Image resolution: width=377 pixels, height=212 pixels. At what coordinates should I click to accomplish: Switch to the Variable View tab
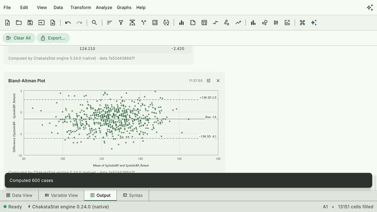click(62, 196)
